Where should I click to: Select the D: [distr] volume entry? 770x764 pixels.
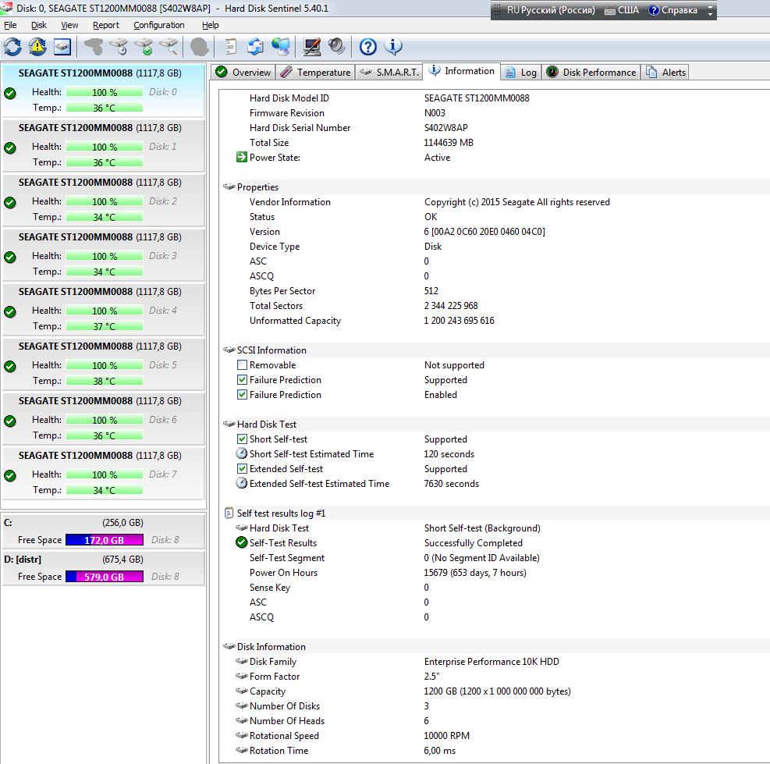(103, 568)
